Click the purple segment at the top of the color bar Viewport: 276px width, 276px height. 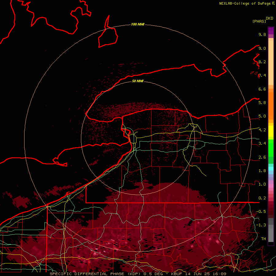click(x=271, y=31)
